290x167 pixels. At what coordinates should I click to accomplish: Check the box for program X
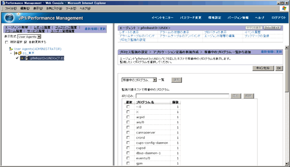[x=128, y=112]
